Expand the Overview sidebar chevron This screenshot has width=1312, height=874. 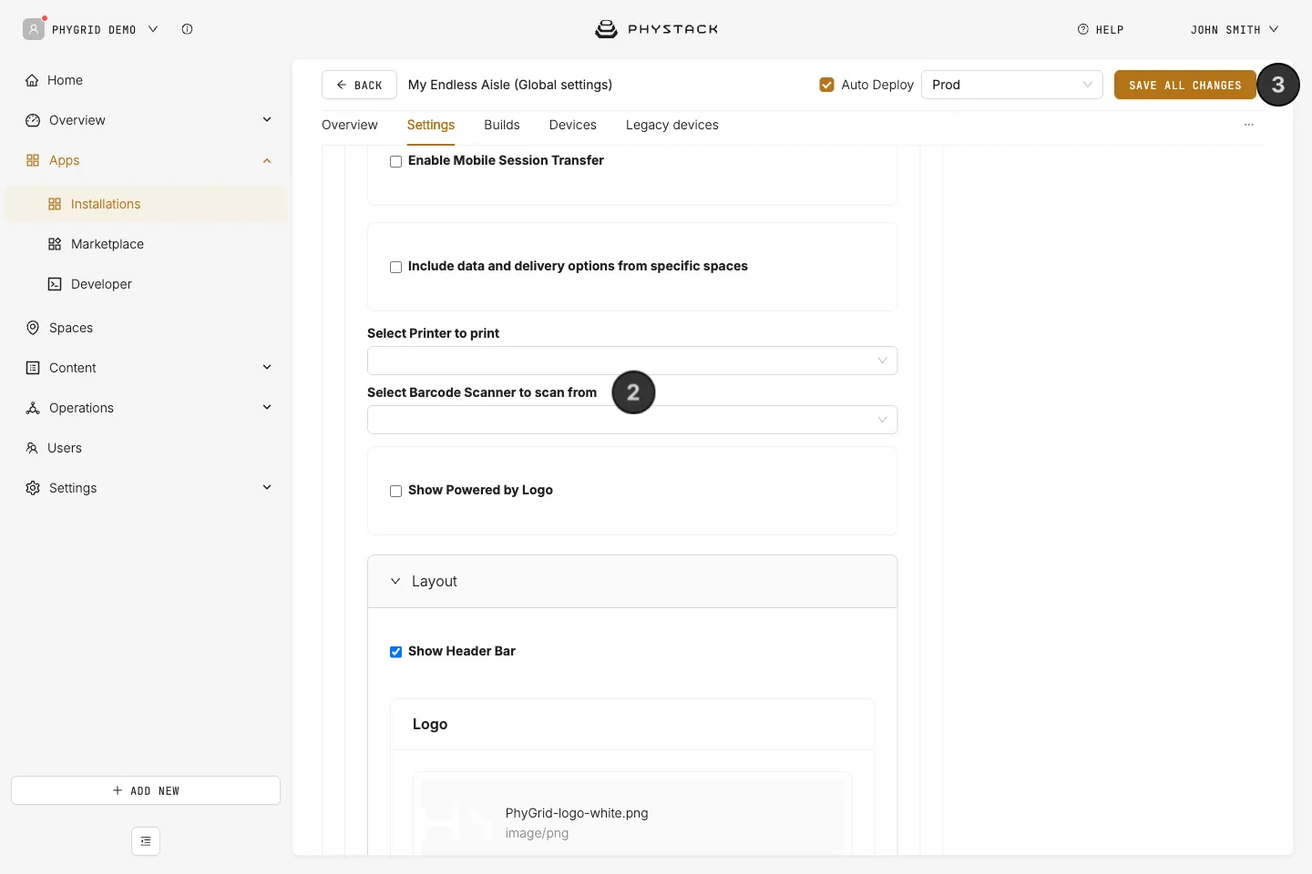coord(267,120)
